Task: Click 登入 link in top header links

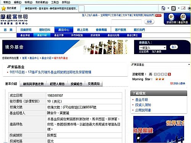Action: tap(84, 15)
